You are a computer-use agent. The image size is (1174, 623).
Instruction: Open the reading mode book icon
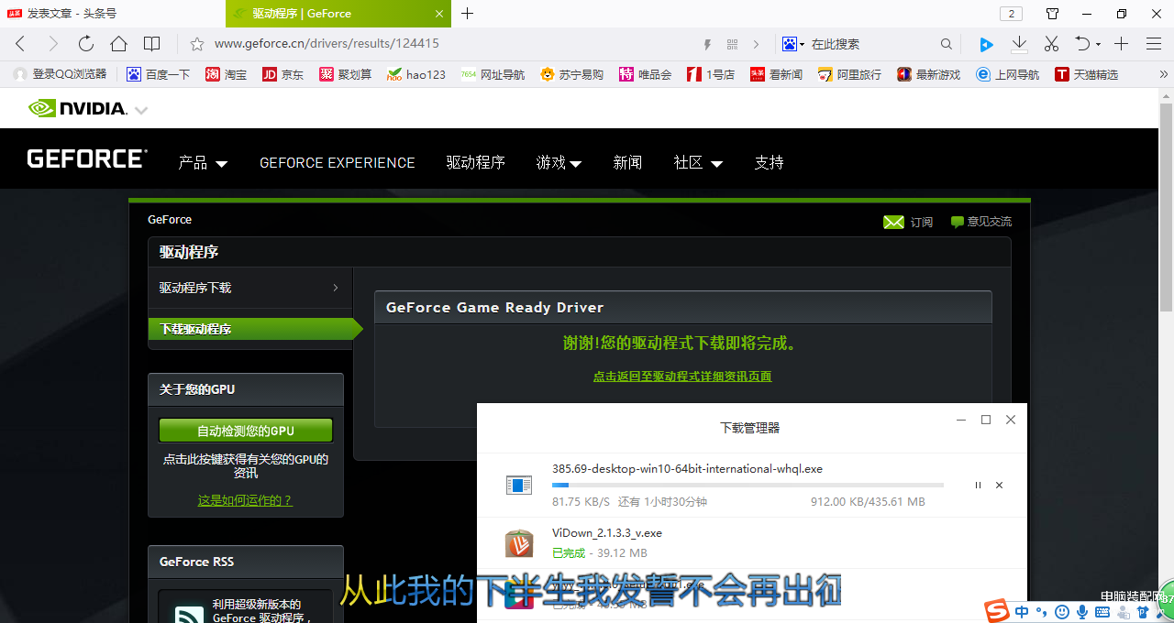[x=152, y=44]
